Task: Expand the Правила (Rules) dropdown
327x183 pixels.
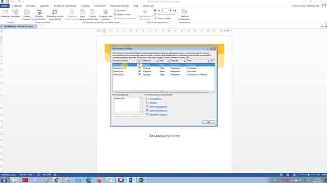Action: 120,10
